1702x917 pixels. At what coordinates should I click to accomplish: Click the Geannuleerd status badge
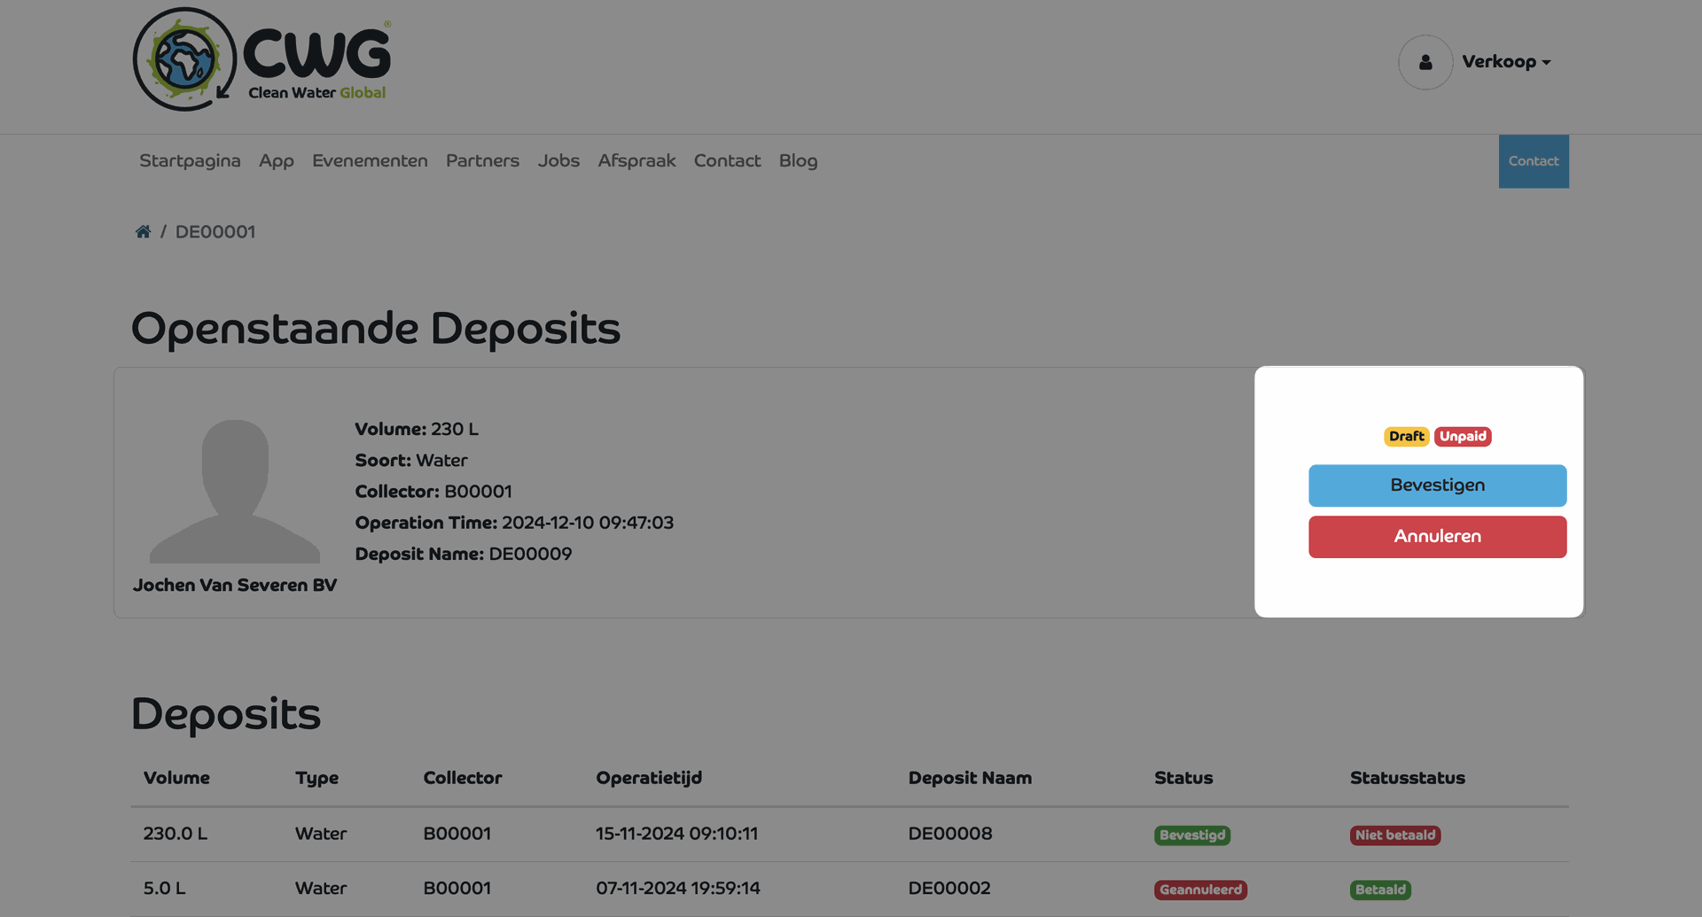(x=1200, y=890)
